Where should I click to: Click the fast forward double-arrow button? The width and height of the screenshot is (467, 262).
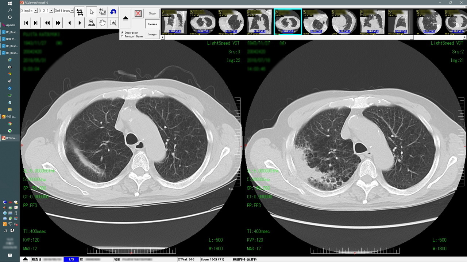[58, 23]
